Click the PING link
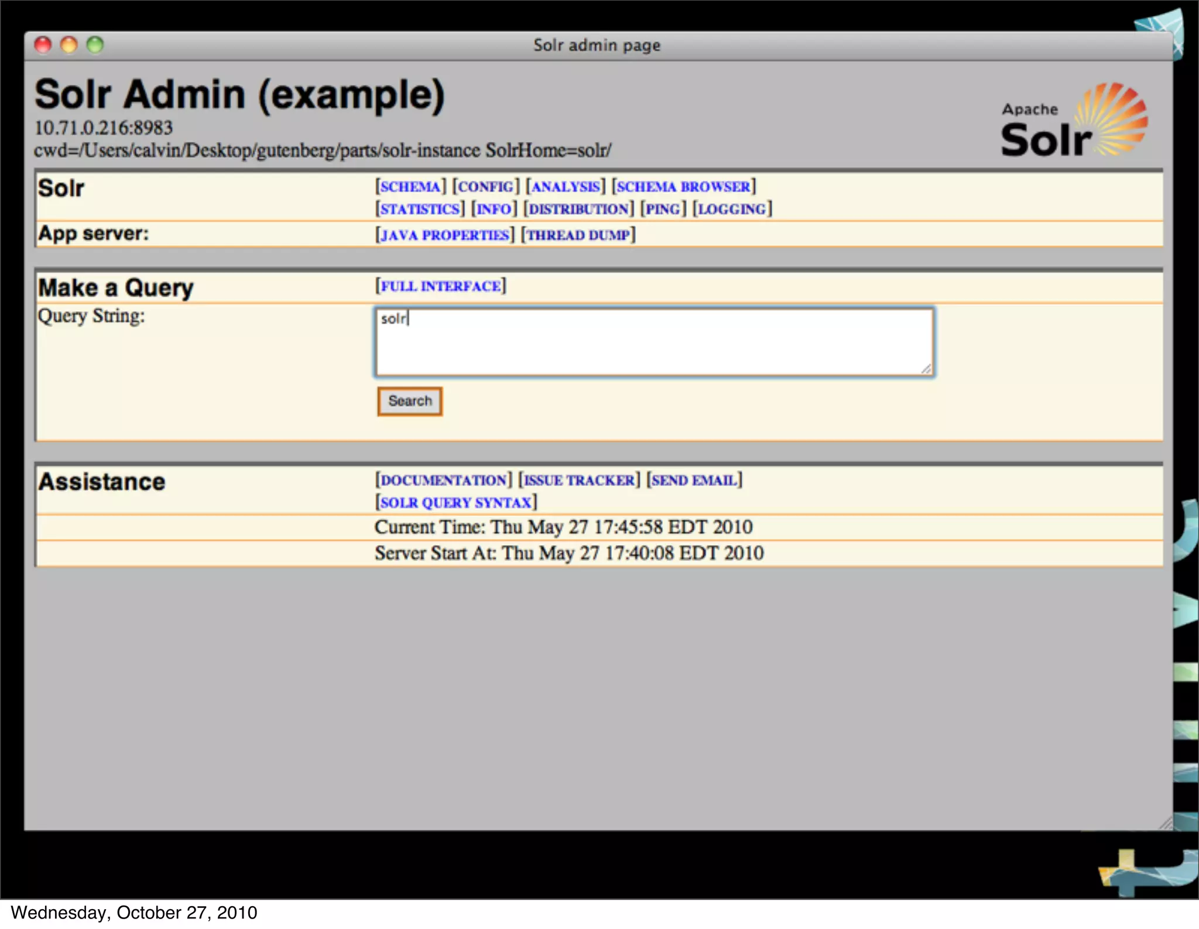The width and height of the screenshot is (1199, 929). (x=663, y=209)
